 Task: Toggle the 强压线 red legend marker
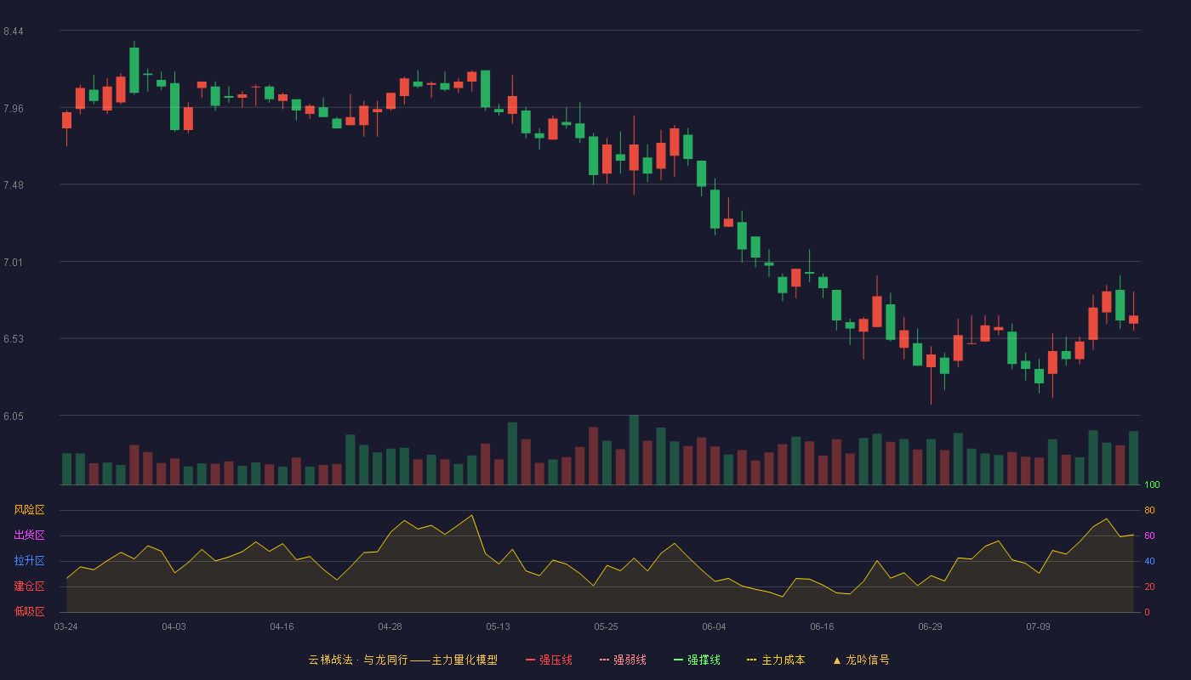coord(530,660)
